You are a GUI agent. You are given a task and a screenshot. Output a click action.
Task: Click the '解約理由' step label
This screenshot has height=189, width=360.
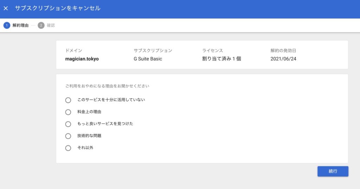click(x=20, y=26)
